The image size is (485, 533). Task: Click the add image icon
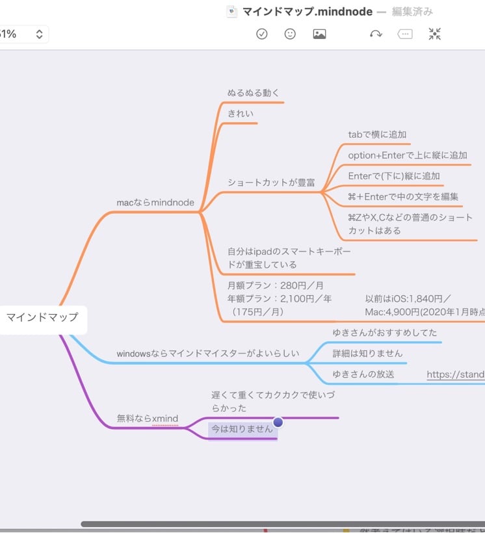319,34
